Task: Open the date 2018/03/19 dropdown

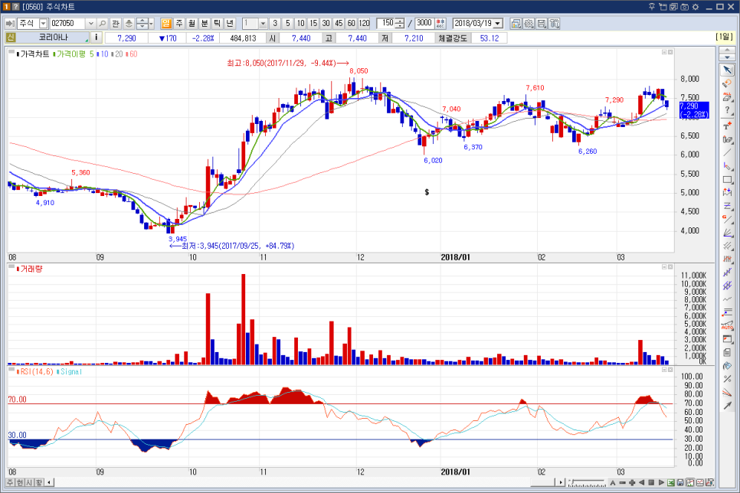Action: [497, 23]
